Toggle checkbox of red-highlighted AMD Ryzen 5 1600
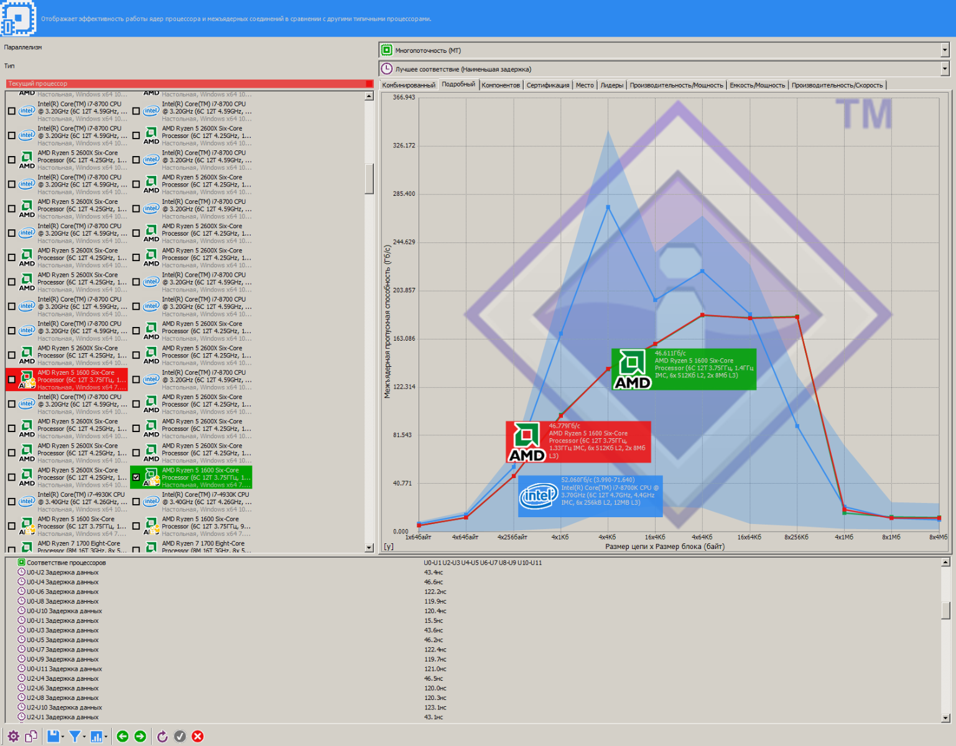 (x=12, y=380)
